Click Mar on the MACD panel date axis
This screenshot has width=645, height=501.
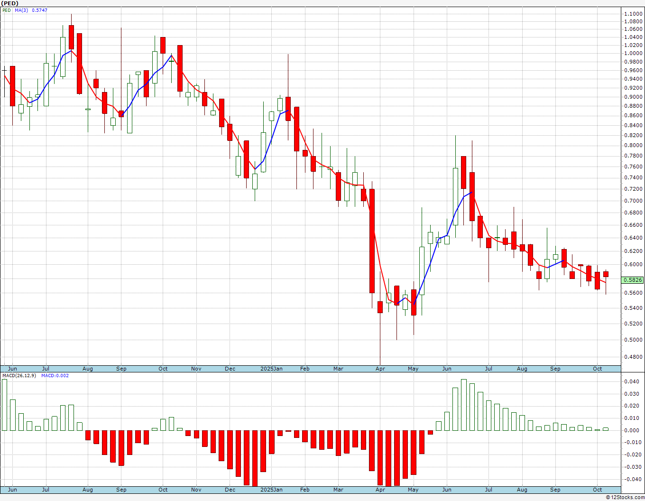(338, 490)
